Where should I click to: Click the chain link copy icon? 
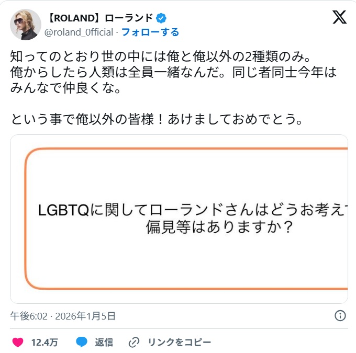[x=134, y=343]
